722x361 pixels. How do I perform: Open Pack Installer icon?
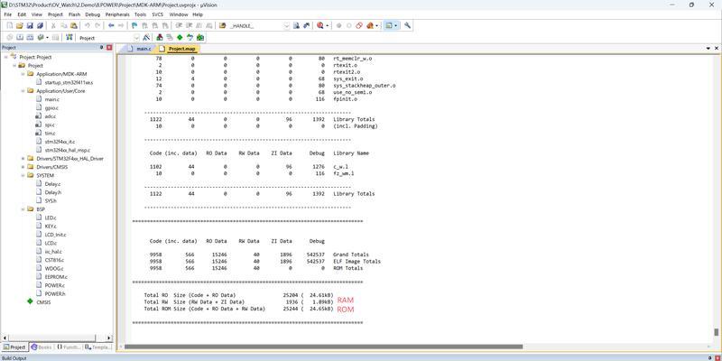(199, 37)
